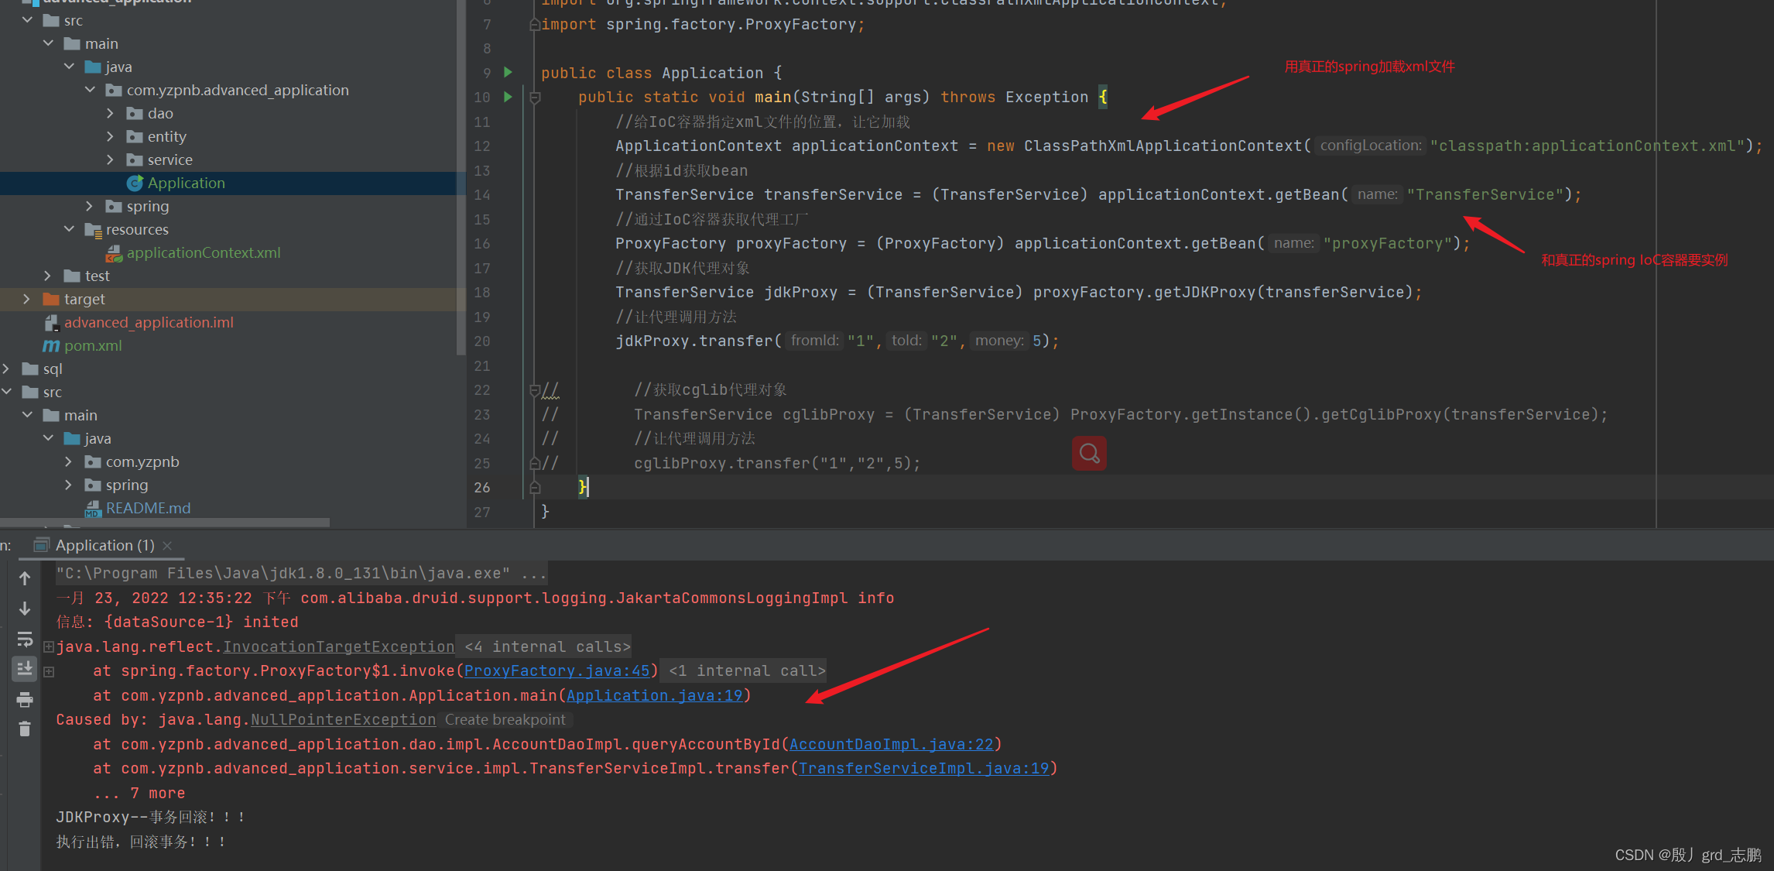Image resolution: width=1774 pixels, height=871 pixels.
Task: Click the Up the Stack Trace arrow
Action: pos(25,578)
